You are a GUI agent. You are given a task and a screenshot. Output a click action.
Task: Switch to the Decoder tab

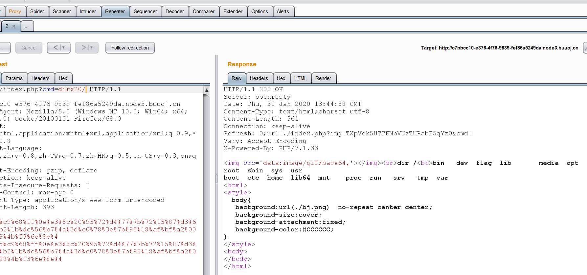point(175,11)
